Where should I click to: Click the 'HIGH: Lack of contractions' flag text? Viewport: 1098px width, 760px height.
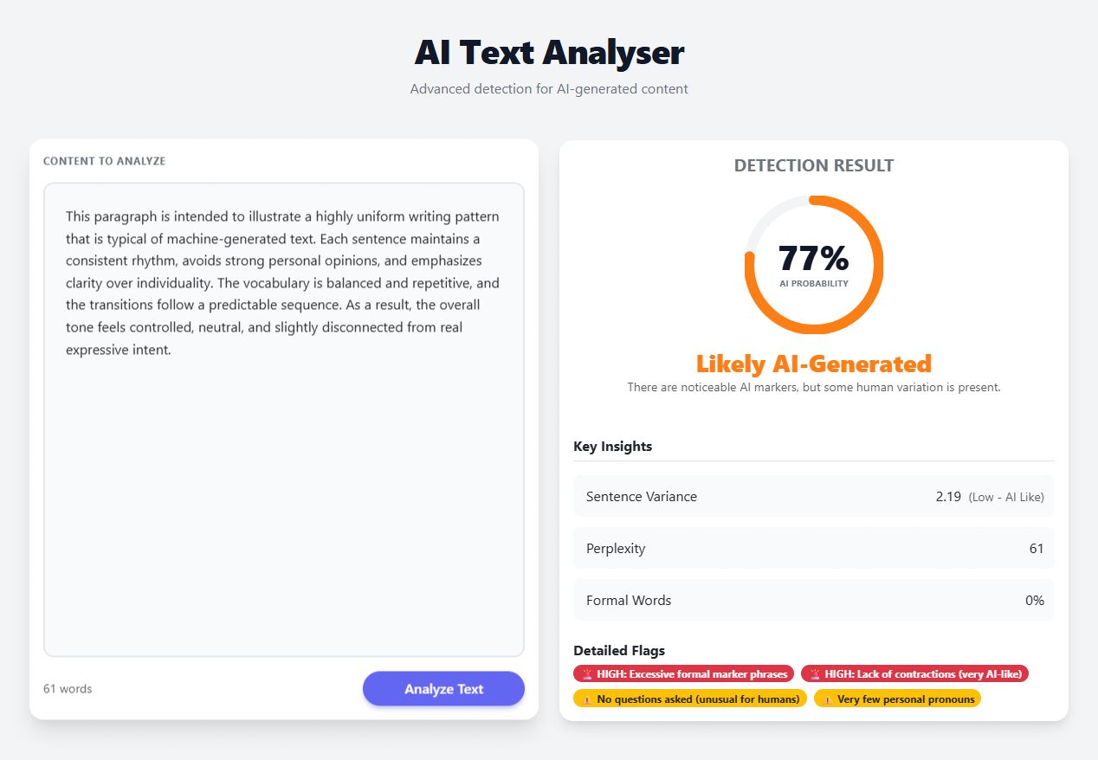click(923, 674)
